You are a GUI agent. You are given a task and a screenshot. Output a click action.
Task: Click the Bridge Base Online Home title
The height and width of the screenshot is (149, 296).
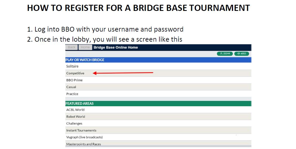[116, 48]
